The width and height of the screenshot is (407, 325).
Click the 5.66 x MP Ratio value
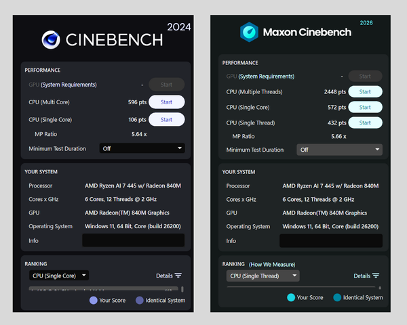pyautogui.click(x=338, y=136)
